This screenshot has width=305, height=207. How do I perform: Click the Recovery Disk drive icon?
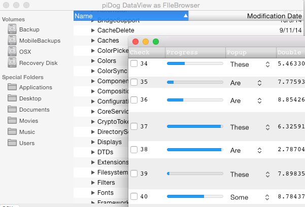[12, 62]
